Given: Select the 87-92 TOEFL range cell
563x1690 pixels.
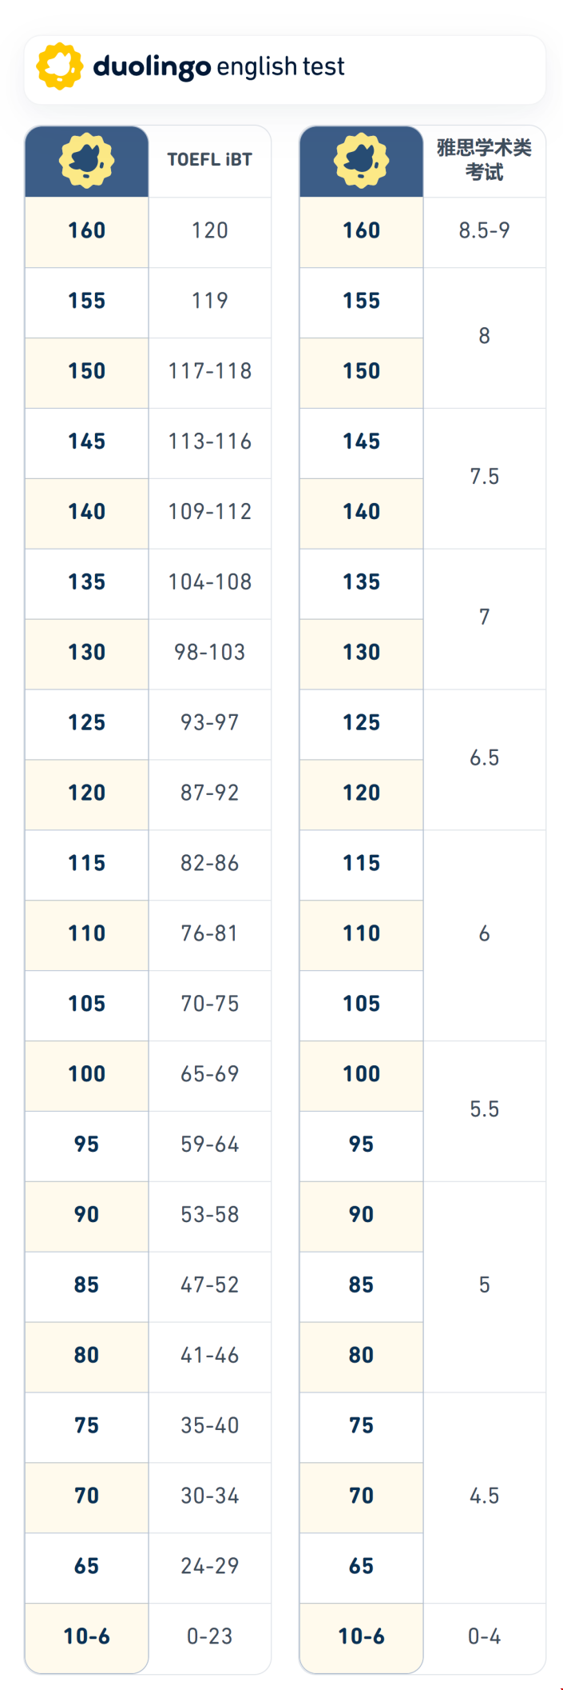Looking at the screenshot, I should click(209, 793).
